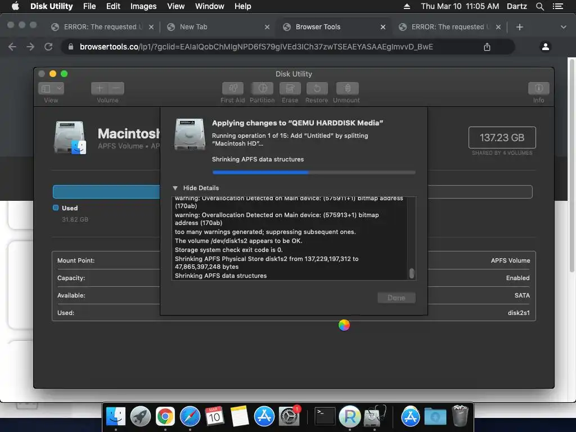Click the browser forward arrow
Image resolution: width=576 pixels, height=432 pixels.
click(30, 47)
